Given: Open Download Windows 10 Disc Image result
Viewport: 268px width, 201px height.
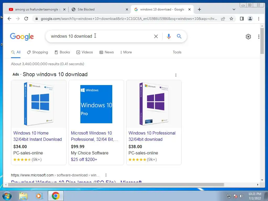Looking at the screenshot, I should click(76, 182).
